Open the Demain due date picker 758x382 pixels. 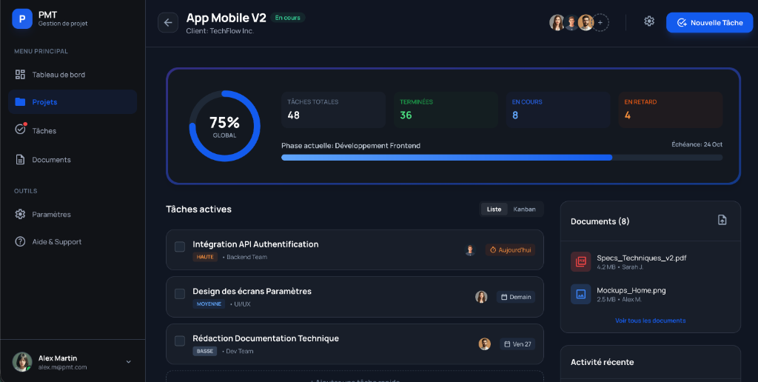516,297
